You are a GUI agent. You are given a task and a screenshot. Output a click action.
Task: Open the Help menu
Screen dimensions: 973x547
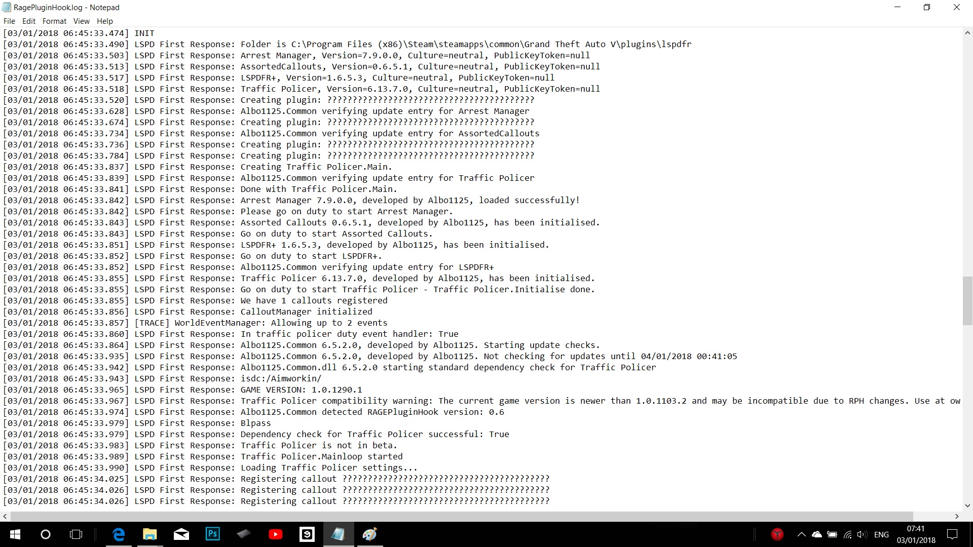(x=105, y=21)
